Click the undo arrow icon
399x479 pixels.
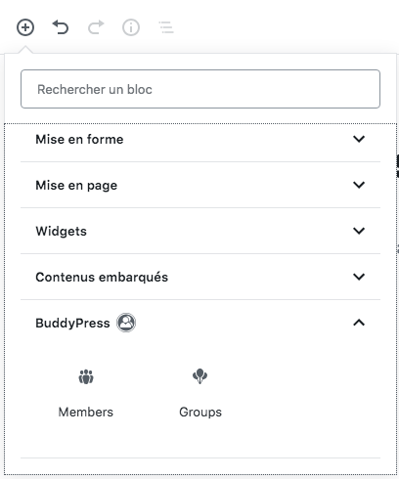tap(61, 27)
